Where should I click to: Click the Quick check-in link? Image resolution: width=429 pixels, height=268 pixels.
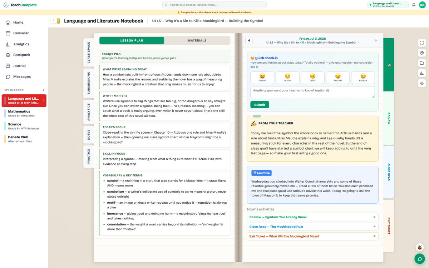(x=266, y=58)
